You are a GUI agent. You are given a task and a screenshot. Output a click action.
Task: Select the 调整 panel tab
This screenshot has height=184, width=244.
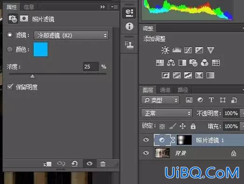point(148,28)
